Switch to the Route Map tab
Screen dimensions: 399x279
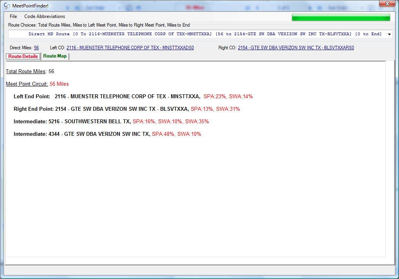coord(55,56)
